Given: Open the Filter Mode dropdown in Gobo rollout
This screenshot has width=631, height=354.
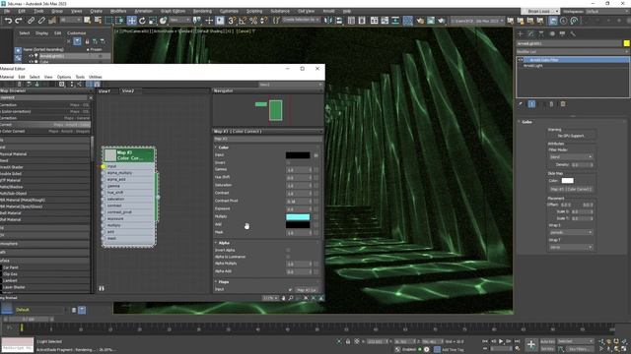Looking at the screenshot, I should [x=571, y=157].
